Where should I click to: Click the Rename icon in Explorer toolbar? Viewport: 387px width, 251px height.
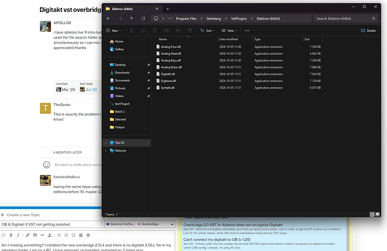coord(167,31)
